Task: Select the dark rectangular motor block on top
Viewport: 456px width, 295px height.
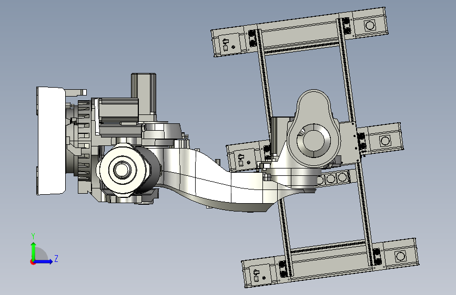Action: [x=144, y=96]
